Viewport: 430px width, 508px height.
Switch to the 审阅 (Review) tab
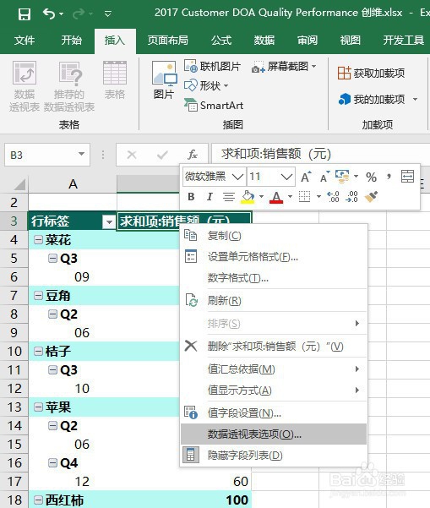click(x=308, y=41)
